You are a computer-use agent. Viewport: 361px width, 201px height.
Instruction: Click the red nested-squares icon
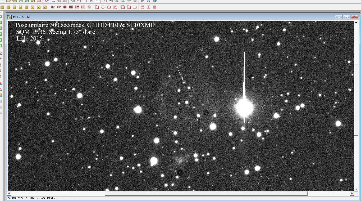coord(115,7)
